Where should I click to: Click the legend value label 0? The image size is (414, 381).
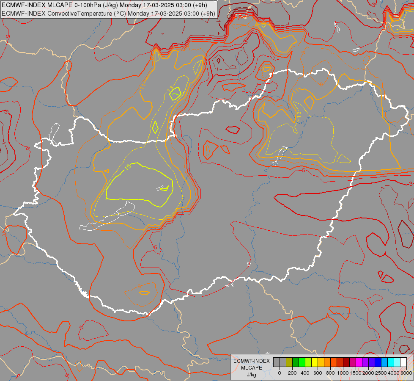pyautogui.click(x=280, y=373)
